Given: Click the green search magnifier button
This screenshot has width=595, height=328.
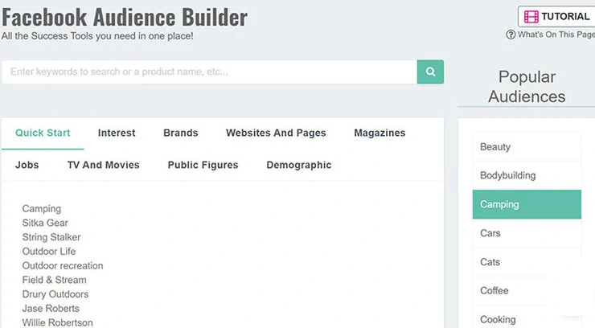Looking at the screenshot, I should (x=430, y=72).
